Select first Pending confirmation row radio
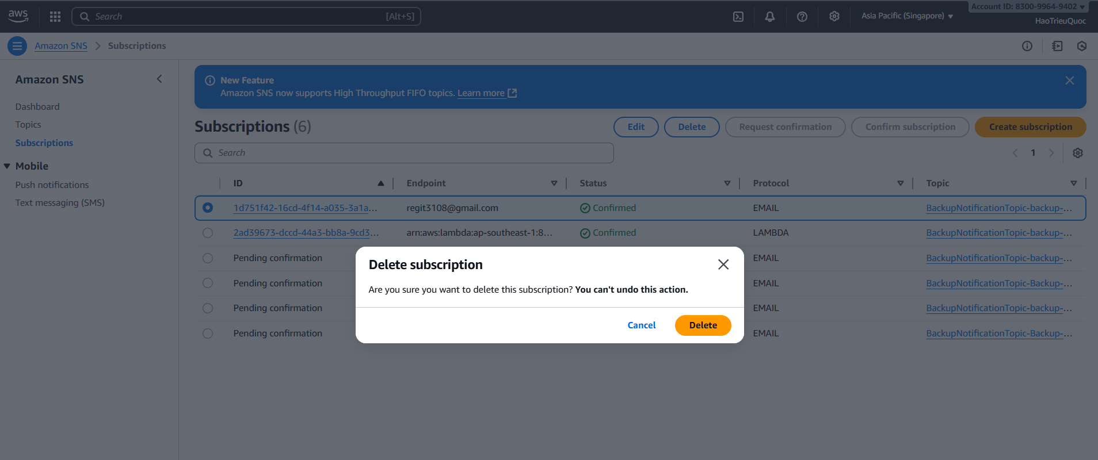Screen dimensions: 1098x460 (208, 258)
